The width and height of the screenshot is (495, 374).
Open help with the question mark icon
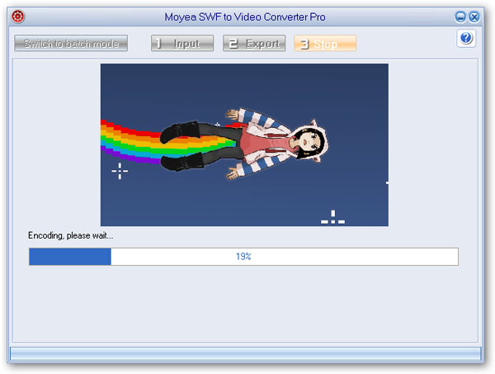pyautogui.click(x=466, y=38)
